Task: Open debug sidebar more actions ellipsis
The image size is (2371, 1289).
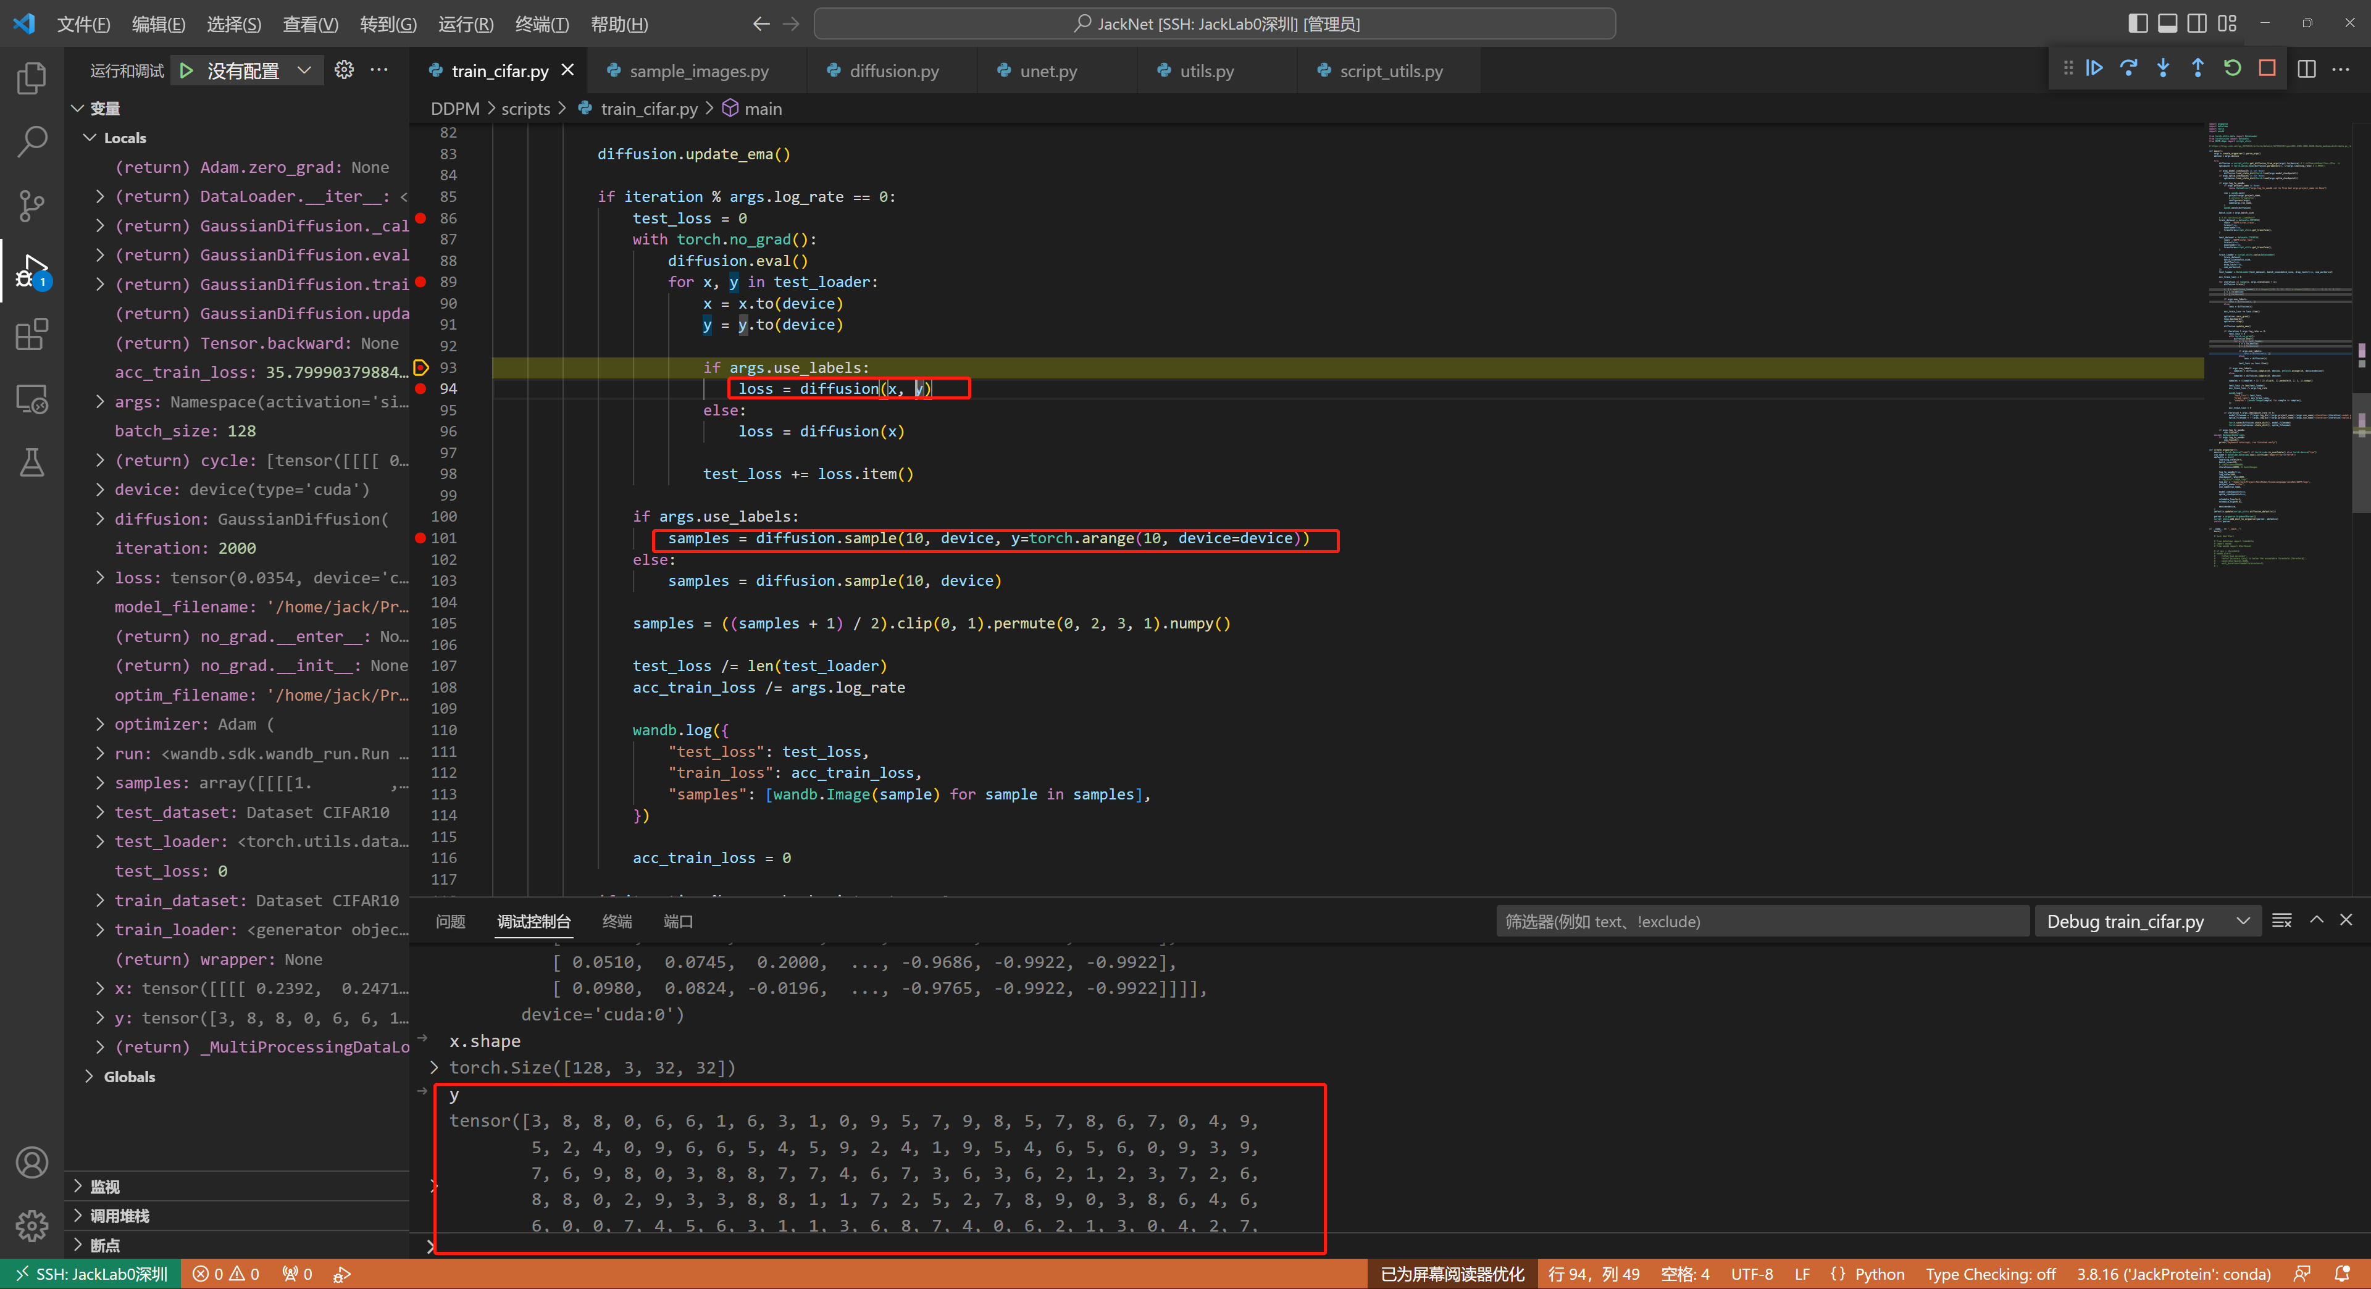Action: click(378, 70)
